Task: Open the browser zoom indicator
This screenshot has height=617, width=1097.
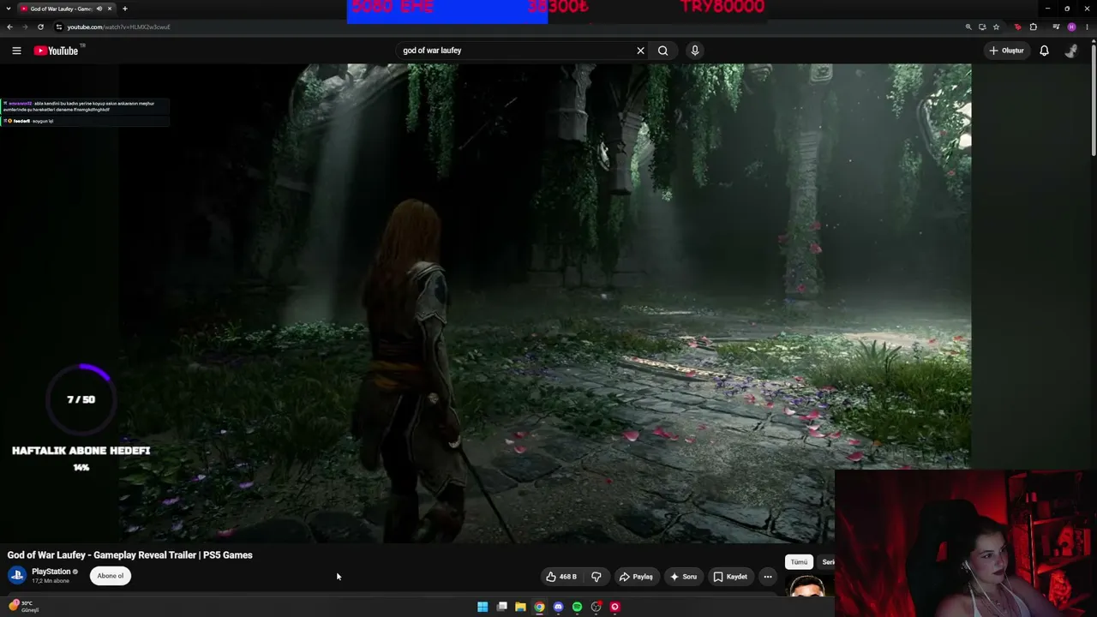Action: tap(968, 27)
